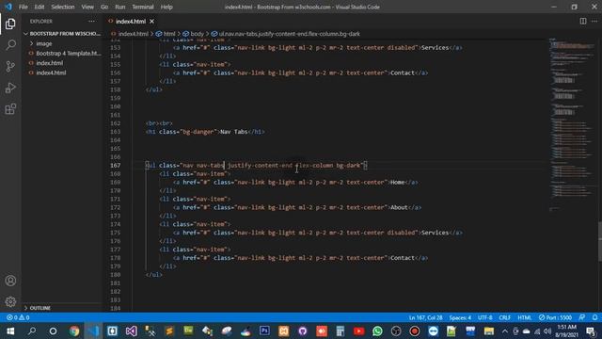Click "bg-danger" class value on line 163

point(198,132)
